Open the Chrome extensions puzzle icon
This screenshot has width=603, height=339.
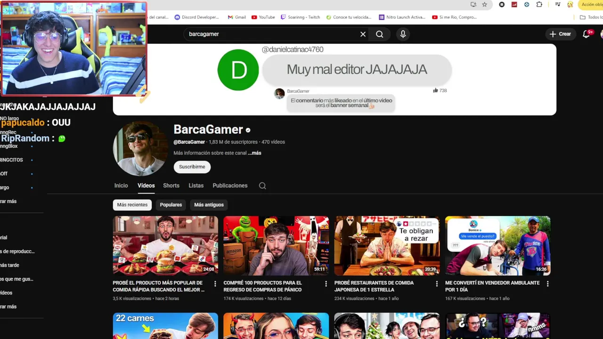point(539,4)
